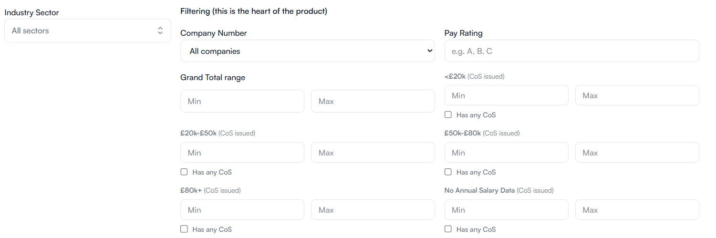Click the <£20k Max input field
Viewport: 716px width, 238px height.
pos(637,95)
